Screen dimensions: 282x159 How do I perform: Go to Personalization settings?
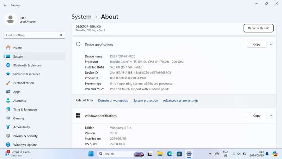pyautogui.click(x=35, y=83)
